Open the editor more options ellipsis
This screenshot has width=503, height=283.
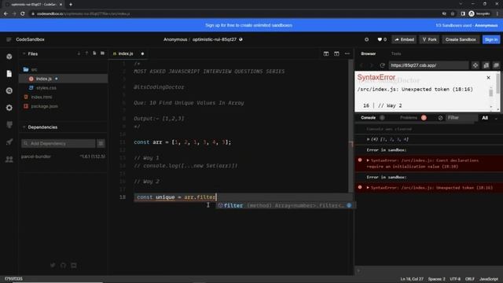point(347,53)
